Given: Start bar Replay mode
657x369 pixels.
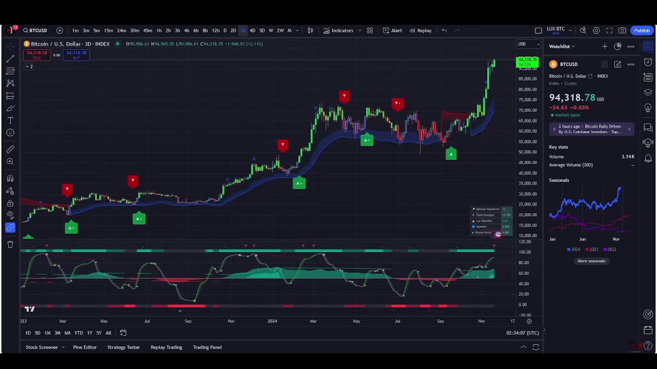Looking at the screenshot, I should point(420,31).
